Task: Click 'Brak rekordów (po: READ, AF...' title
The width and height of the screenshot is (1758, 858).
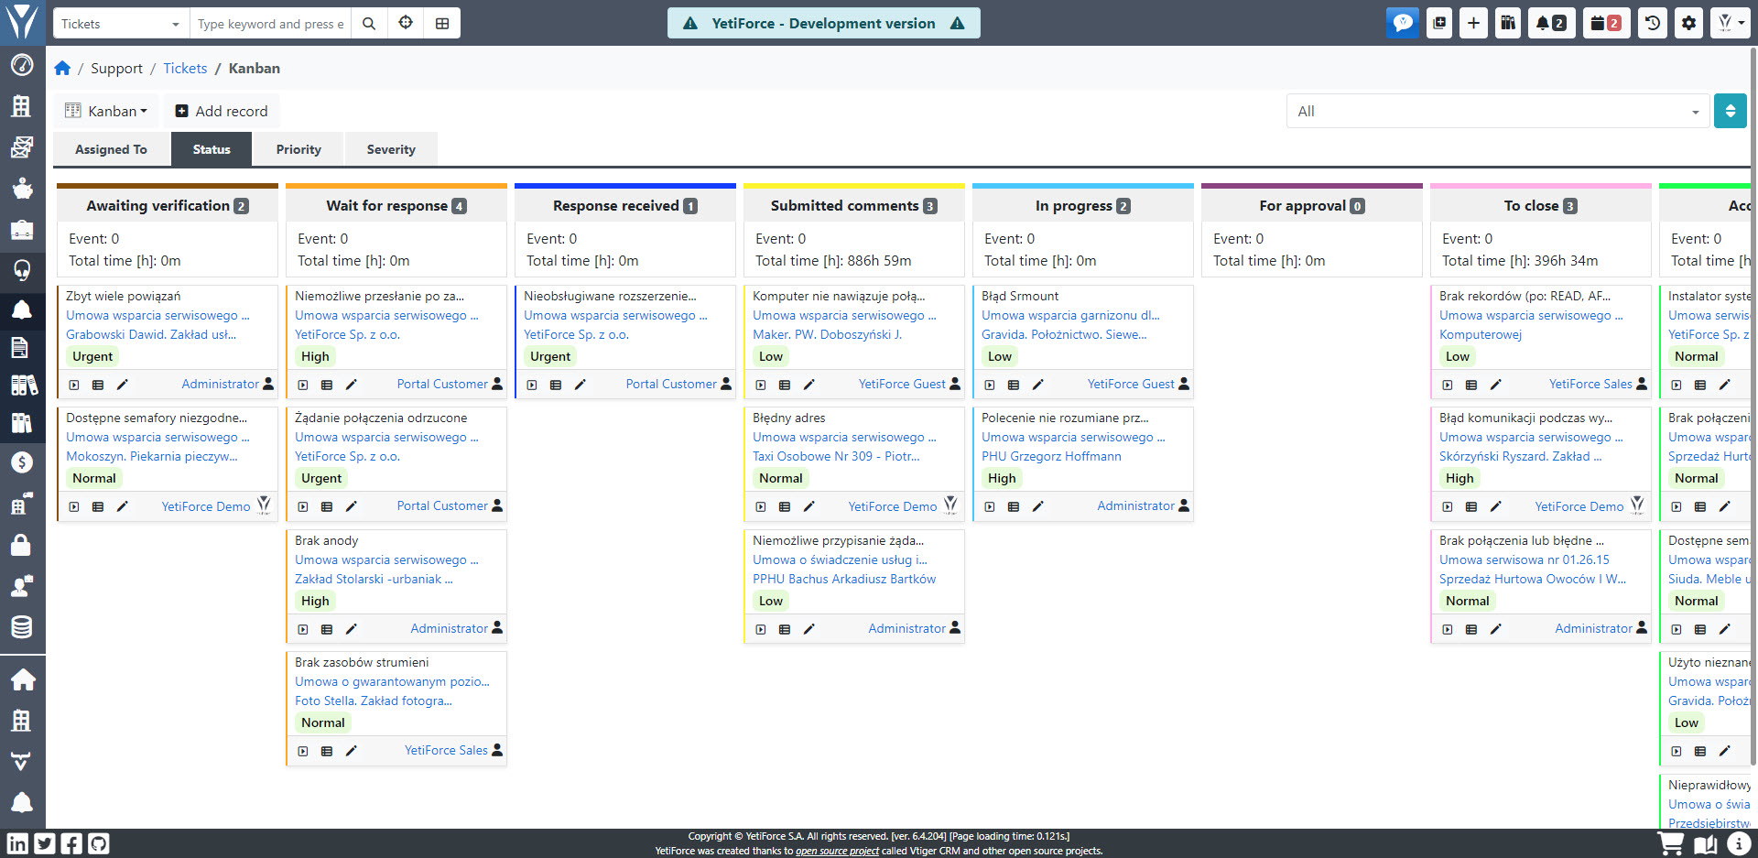Action: [1525, 296]
